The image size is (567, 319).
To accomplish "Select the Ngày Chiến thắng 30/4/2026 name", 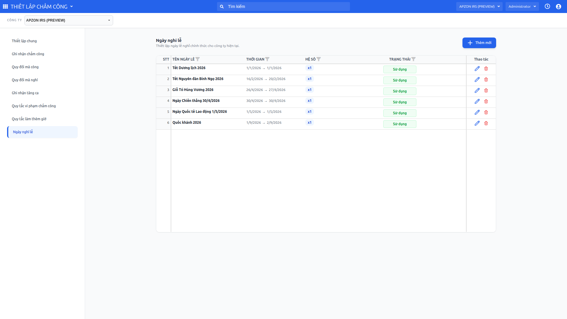I will click(196, 101).
